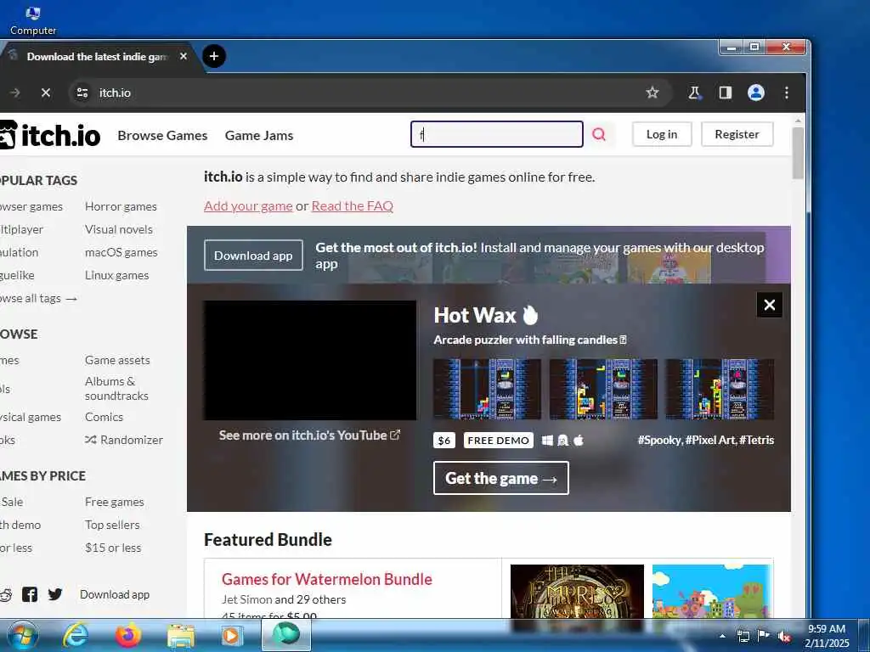Open the third Hot Wax screenshot

(x=720, y=389)
